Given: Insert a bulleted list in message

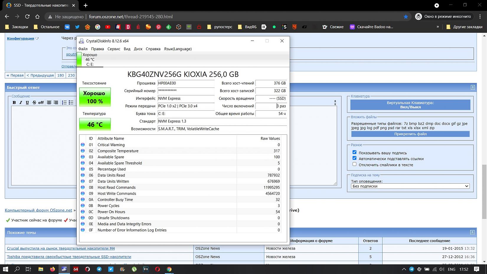Looking at the screenshot, I should 71,102.
